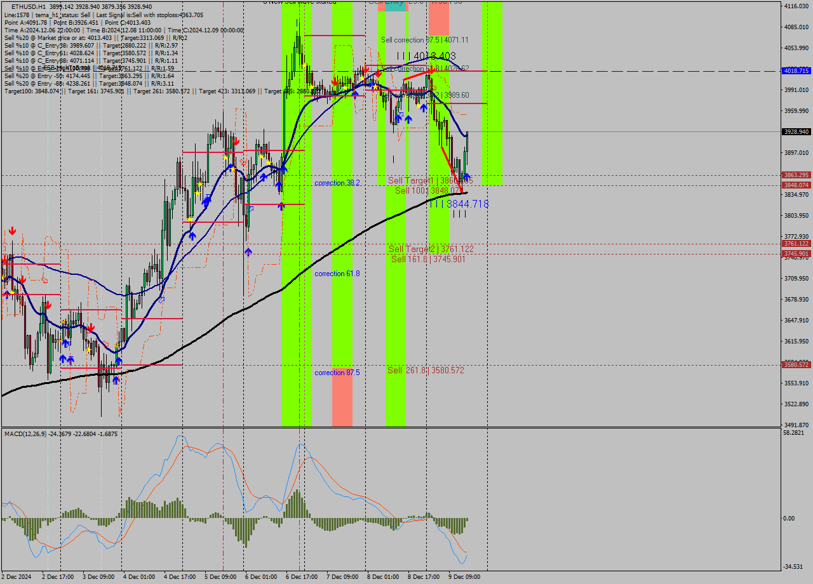Image resolution: width=813 pixels, height=584 pixels.
Task: Select the blue 4018.715 price label on the axis
Action: pos(796,71)
